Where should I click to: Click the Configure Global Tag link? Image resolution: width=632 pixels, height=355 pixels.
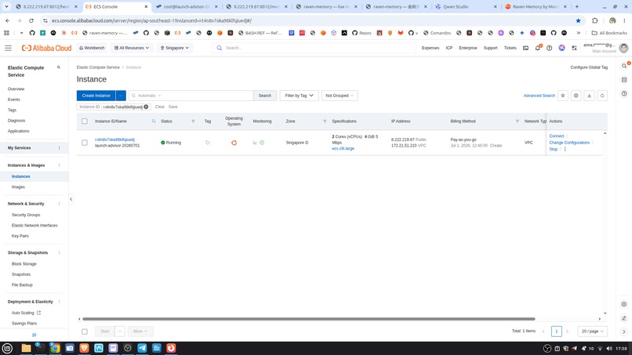[x=588, y=67]
